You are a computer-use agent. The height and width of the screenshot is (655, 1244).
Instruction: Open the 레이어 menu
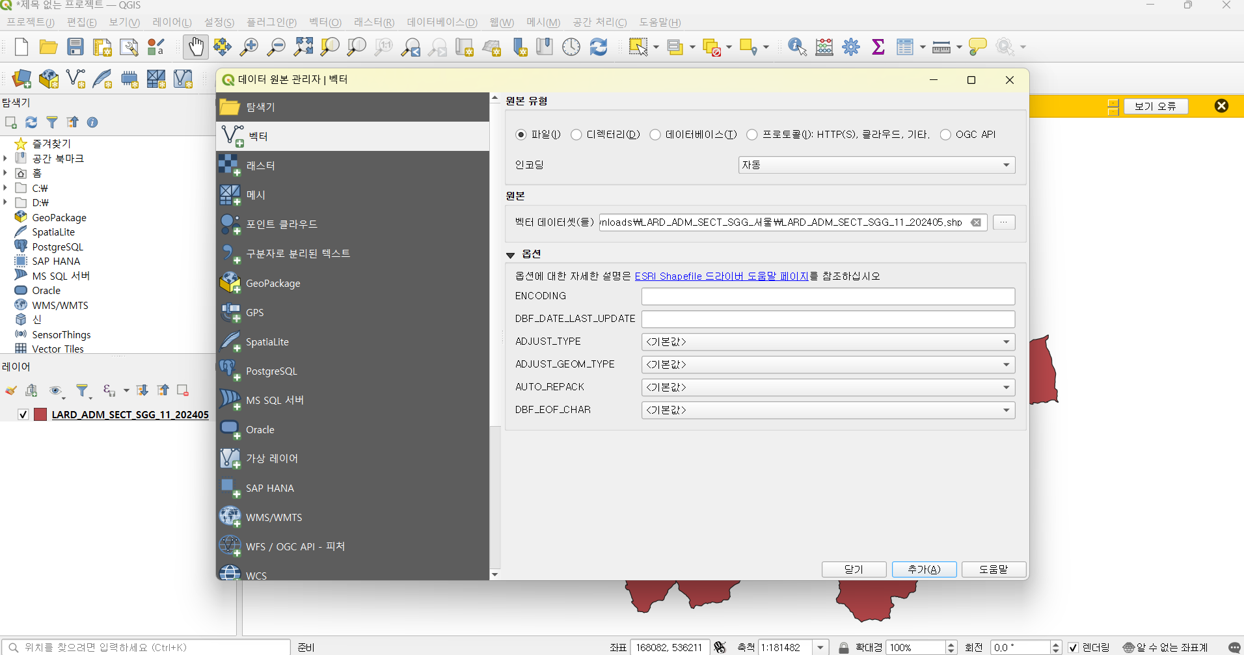pos(172,22)
